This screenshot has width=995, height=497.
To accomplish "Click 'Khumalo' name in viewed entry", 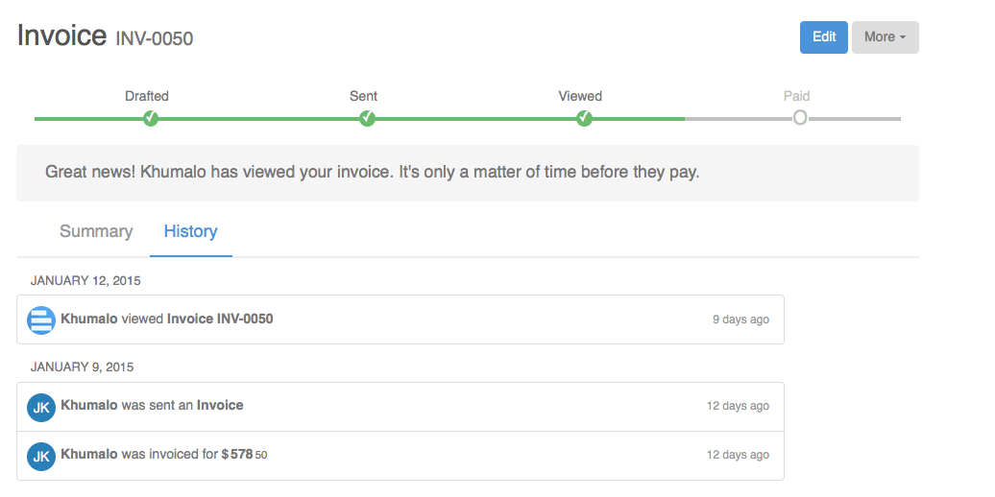I will pos(88,319).
